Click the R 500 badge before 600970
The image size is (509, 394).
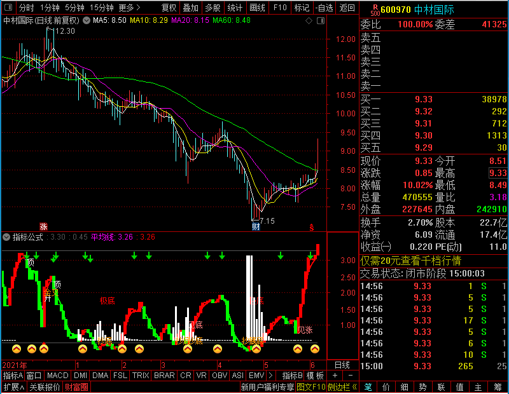point(375,10)
